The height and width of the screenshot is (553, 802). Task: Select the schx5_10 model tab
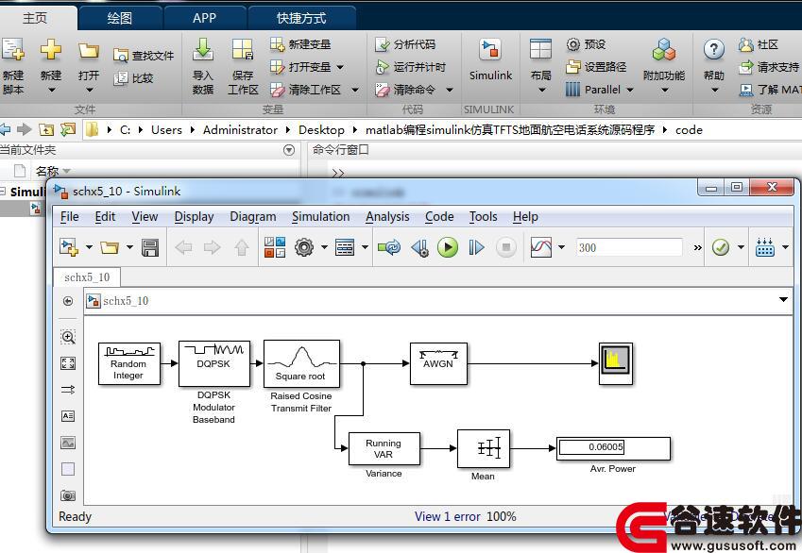[x=87, y=277]
